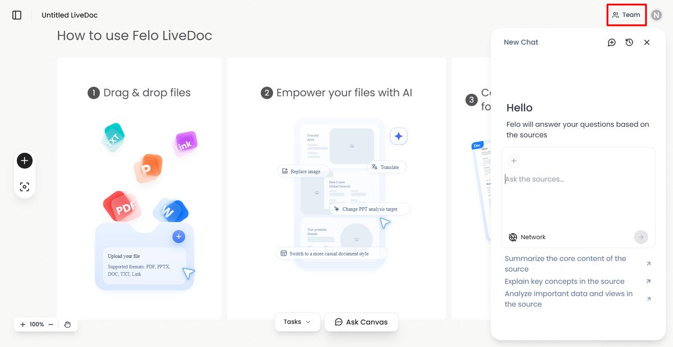Click the Network globe icon
Viewport: 673px width, 347px height.
coord(513,237)
